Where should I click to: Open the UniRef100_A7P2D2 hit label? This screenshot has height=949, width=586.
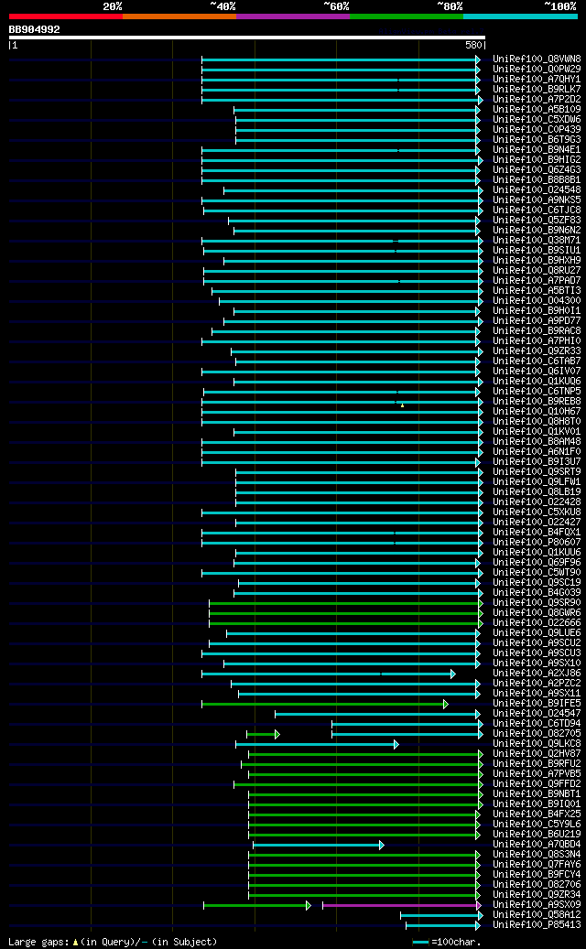click(537, 99)
